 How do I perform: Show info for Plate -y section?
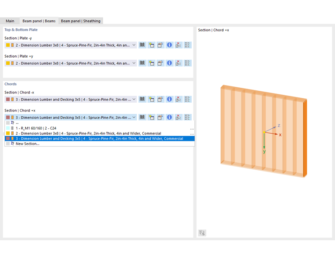tap(169, 45)
